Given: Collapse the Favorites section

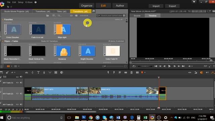Looking at the screenshot, I should coord(3,19).
